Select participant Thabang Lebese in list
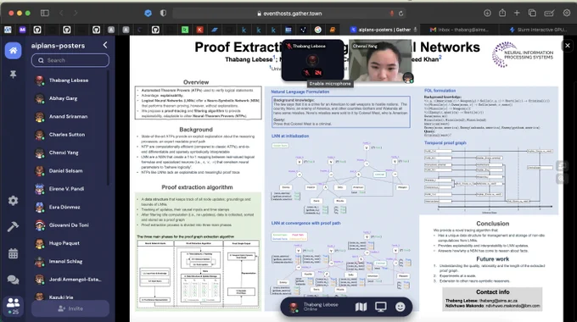577x322 pixels. (69, 80)
